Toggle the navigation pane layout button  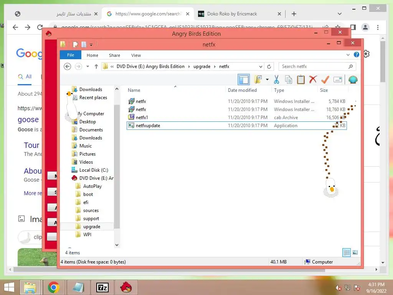tap(244, 80)
